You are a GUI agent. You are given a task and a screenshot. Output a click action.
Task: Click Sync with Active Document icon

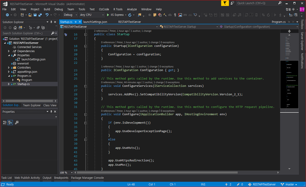[21, 28]
